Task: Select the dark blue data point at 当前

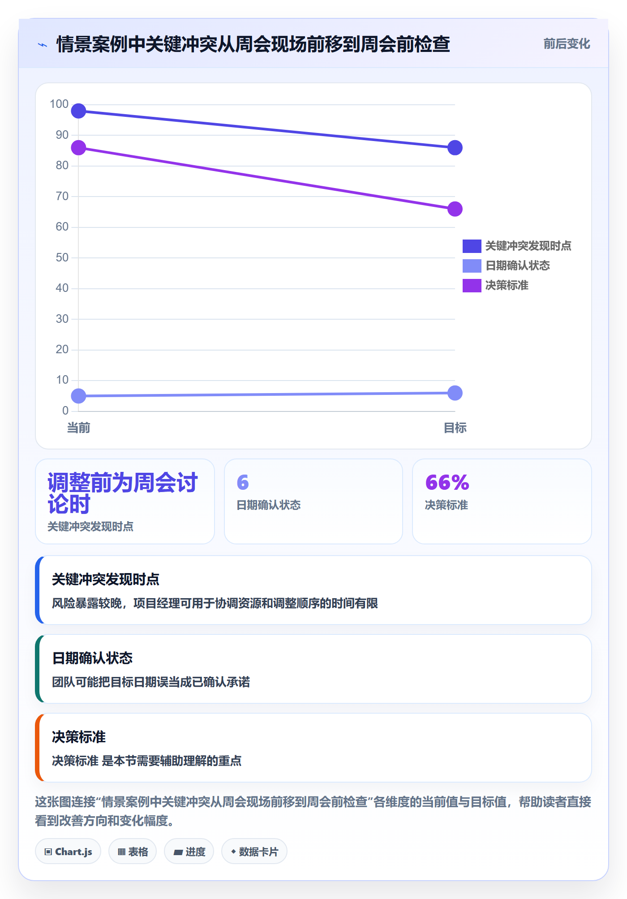Action: tap(78, 111)
